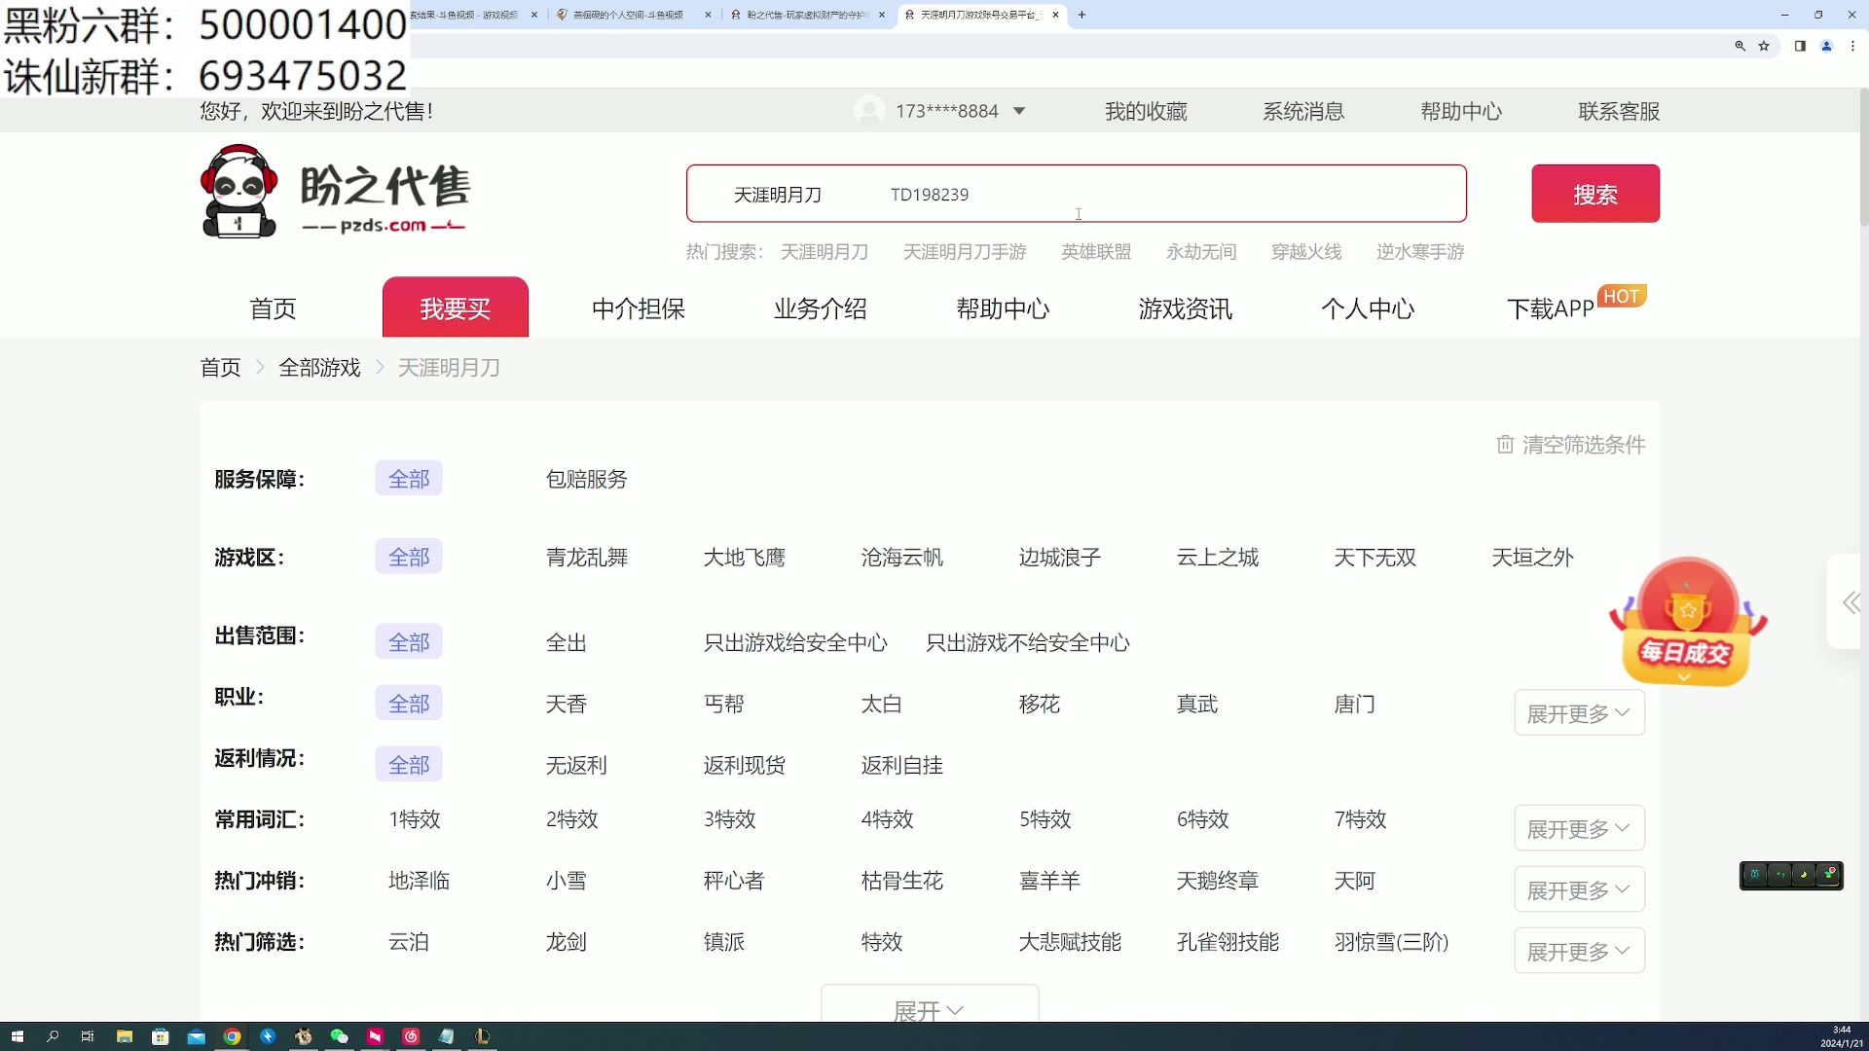Select 包赔服务 under 服务保障
The width and height of the screenshot is (1869, 1051).
click(x=585, y=479)
